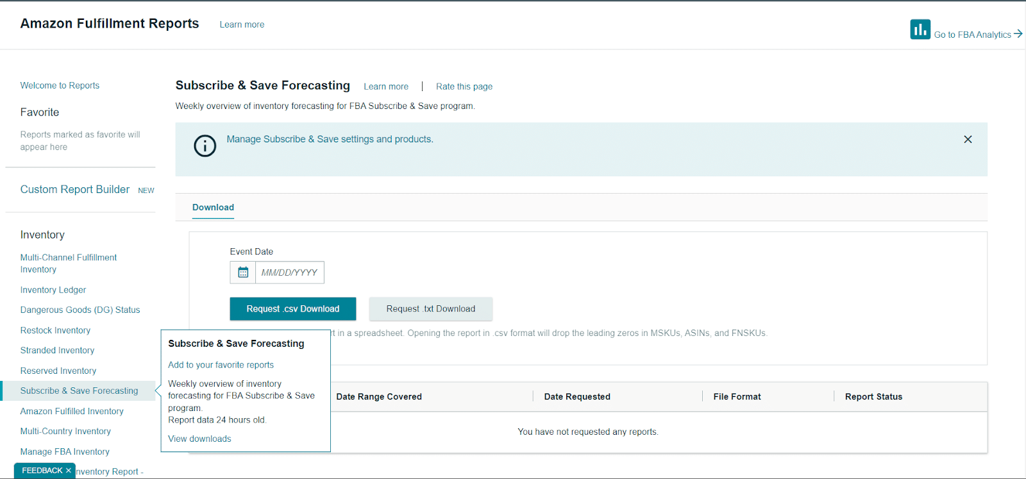Click the Report Status column header

[x=873, y=396]
